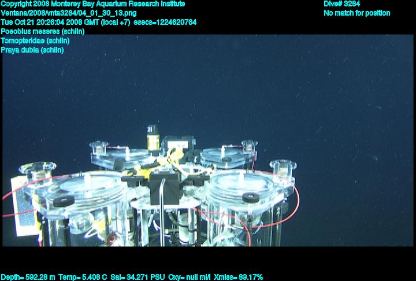Click the 'Temp= 5.408 C' reading
The height and width of the screenshot is (281, 416).
click(83, 278)
